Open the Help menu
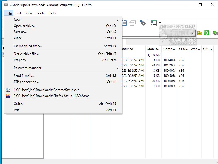 point(52,13)
